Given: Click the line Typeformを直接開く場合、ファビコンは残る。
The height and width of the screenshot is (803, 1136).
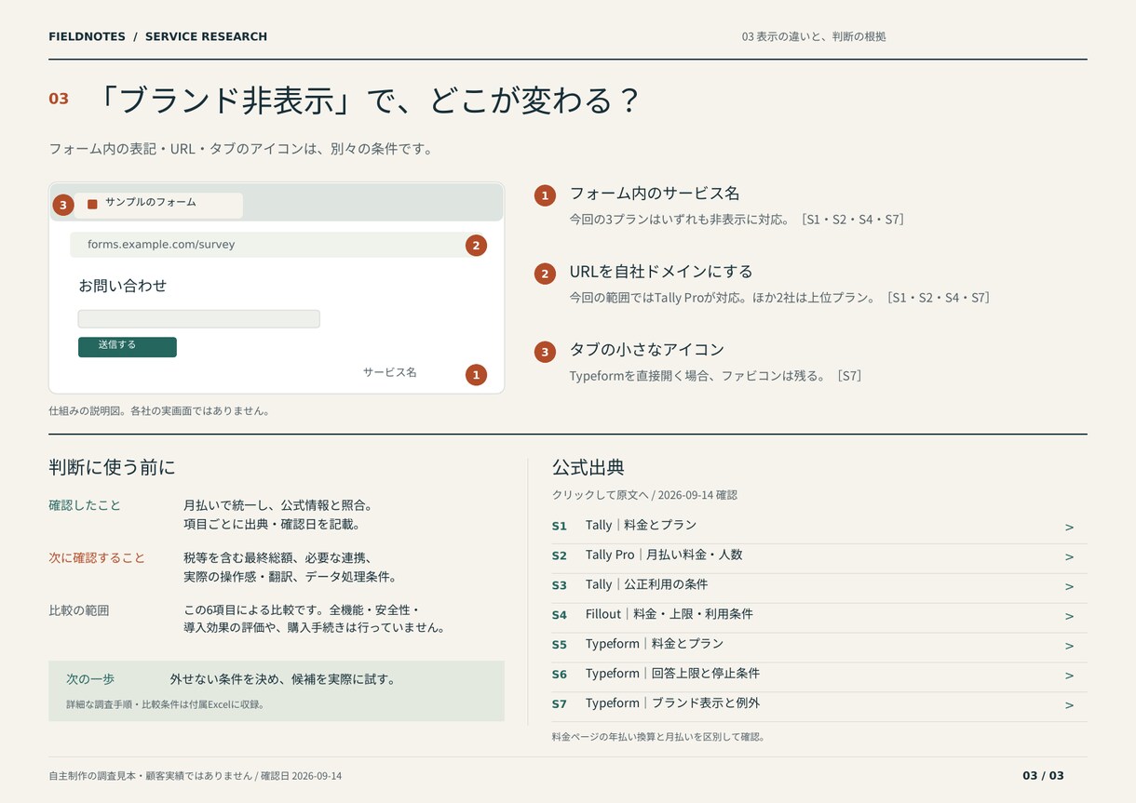Looking at the screenshot, I should tap(699, 376).
